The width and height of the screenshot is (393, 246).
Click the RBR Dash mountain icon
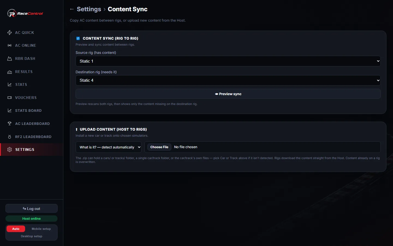pyautogui.click(x=10, y=58)
